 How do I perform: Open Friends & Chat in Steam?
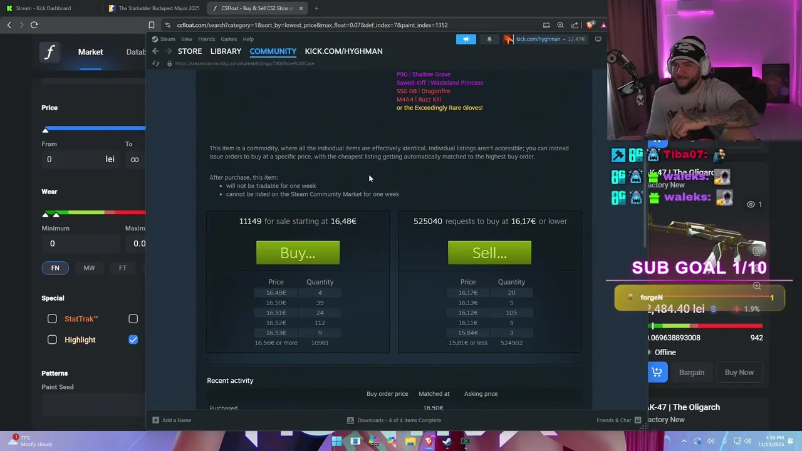pos(618,420)
